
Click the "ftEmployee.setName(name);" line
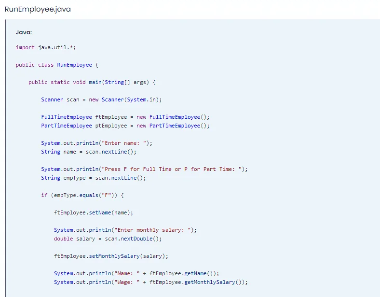pyautogui.click(x=94, y=213)
